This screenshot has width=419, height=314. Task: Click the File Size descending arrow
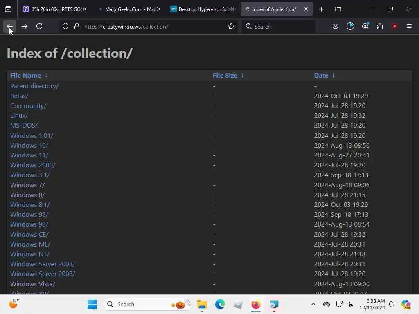point(242,76)
